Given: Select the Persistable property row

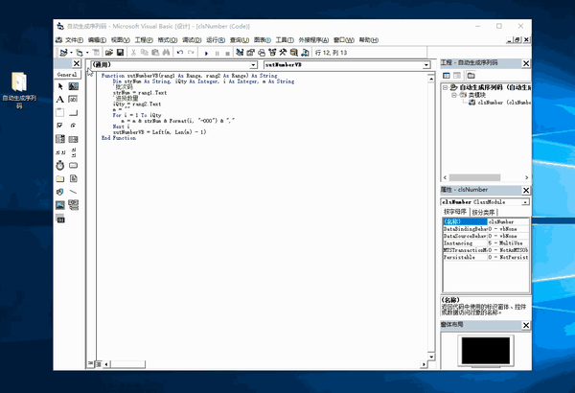Looking at the screenshot, I should (486, 258).
